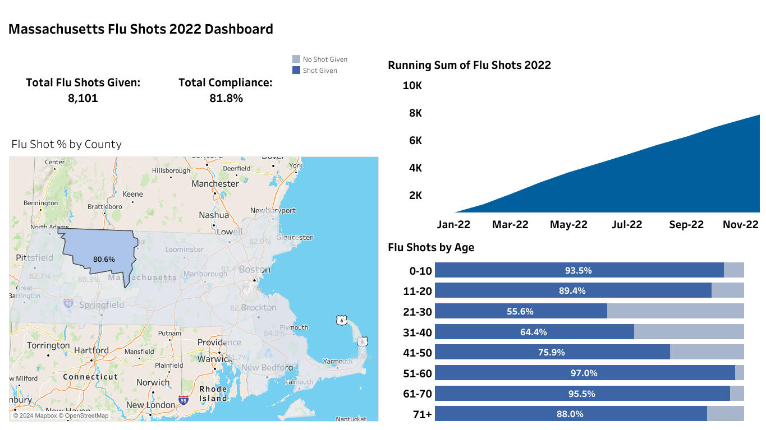This screenshot has height=430, width=766.
Task: Click the 0-10 age bar showing 93.5%
Action: 578,270
